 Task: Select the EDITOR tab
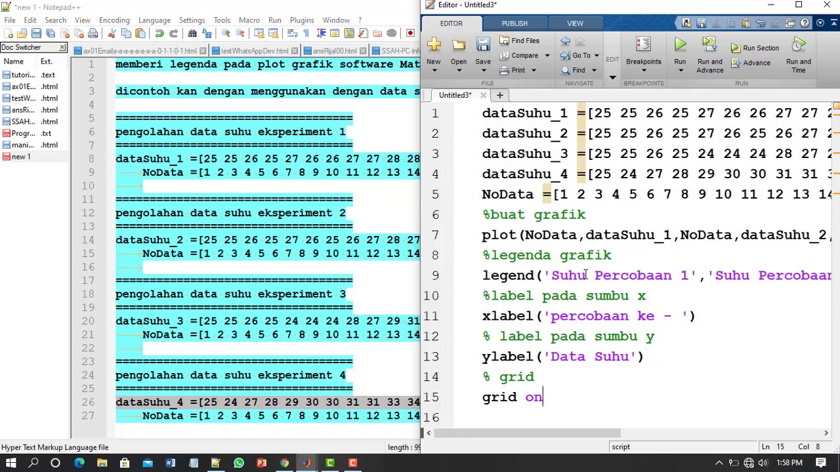tap(451, 24)
